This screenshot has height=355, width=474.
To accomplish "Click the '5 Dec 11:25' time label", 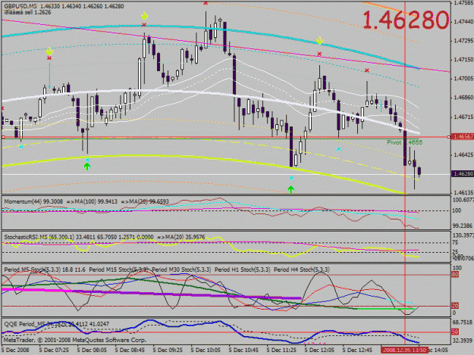I will click(x=281, y=350).
